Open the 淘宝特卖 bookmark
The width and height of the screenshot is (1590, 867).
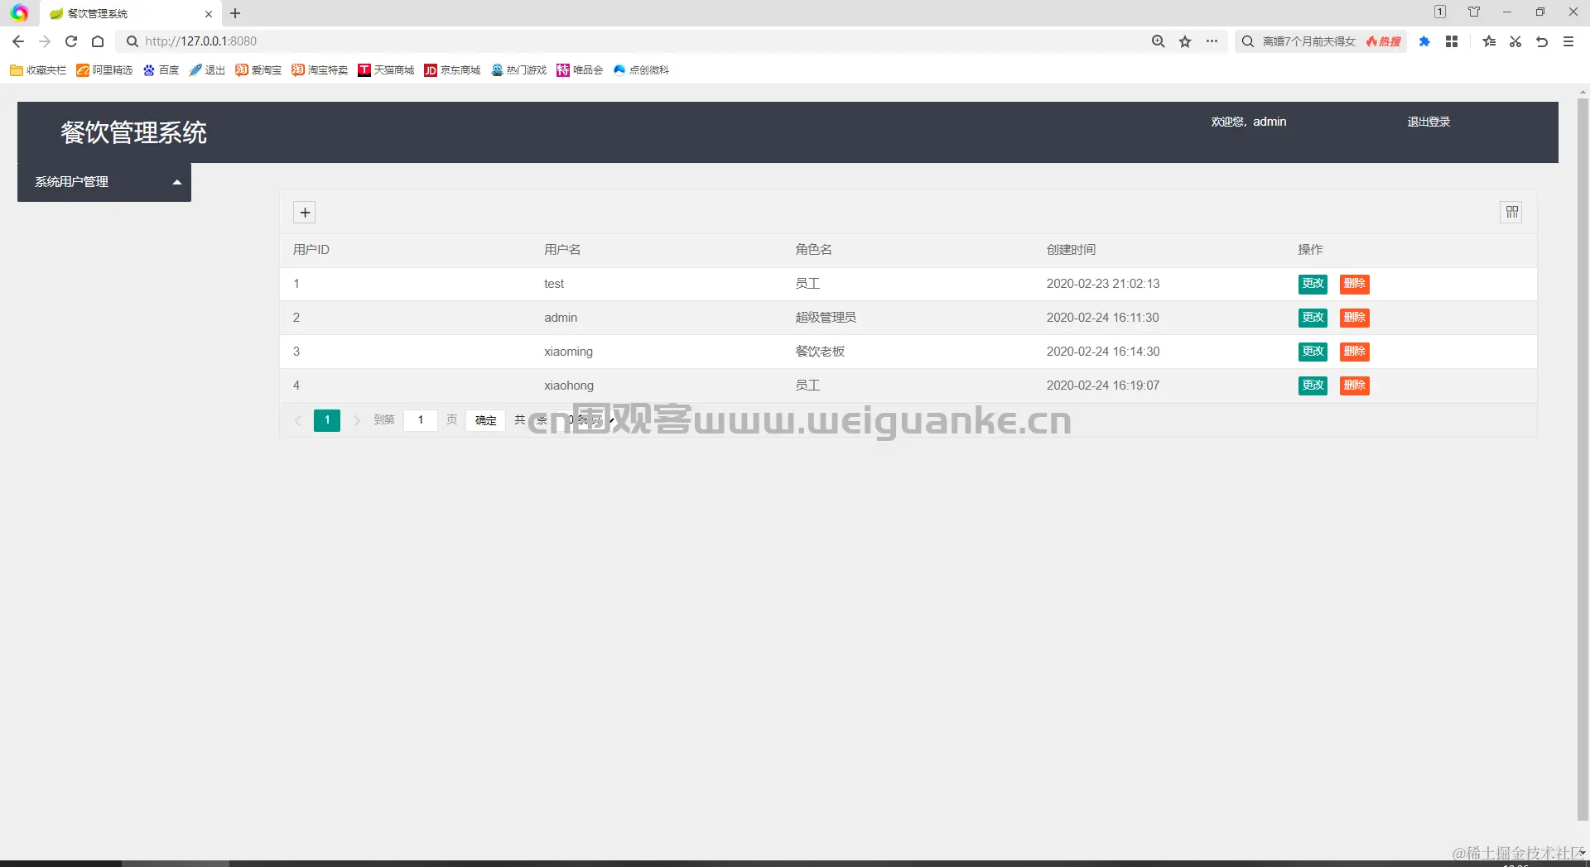[x=320, y=70]
